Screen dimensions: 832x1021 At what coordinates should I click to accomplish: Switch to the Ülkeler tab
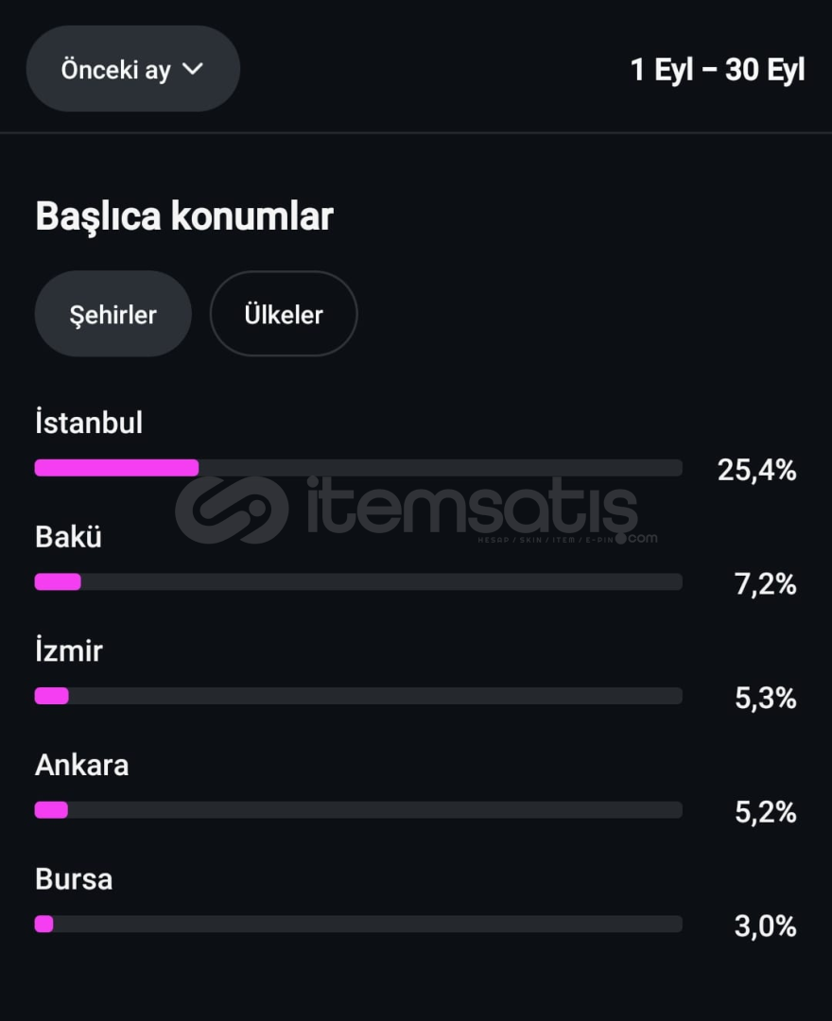pyautogui.click(x=284, y=314)
